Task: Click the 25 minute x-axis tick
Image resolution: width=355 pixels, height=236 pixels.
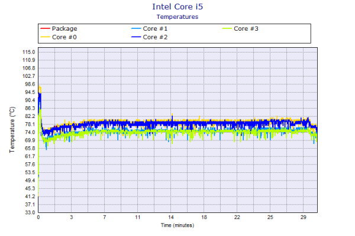Action: 270,218
